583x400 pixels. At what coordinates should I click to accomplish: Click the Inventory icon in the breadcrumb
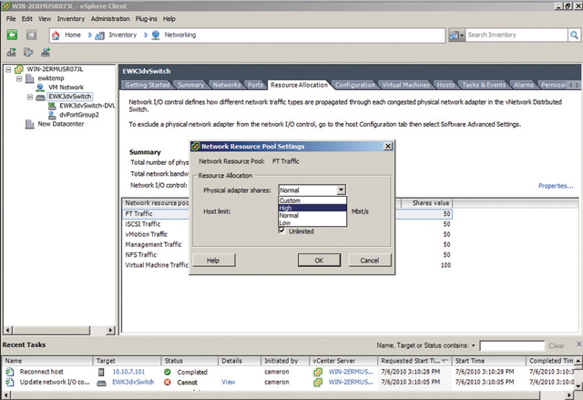pyautogui.click(x=99, y=36)
